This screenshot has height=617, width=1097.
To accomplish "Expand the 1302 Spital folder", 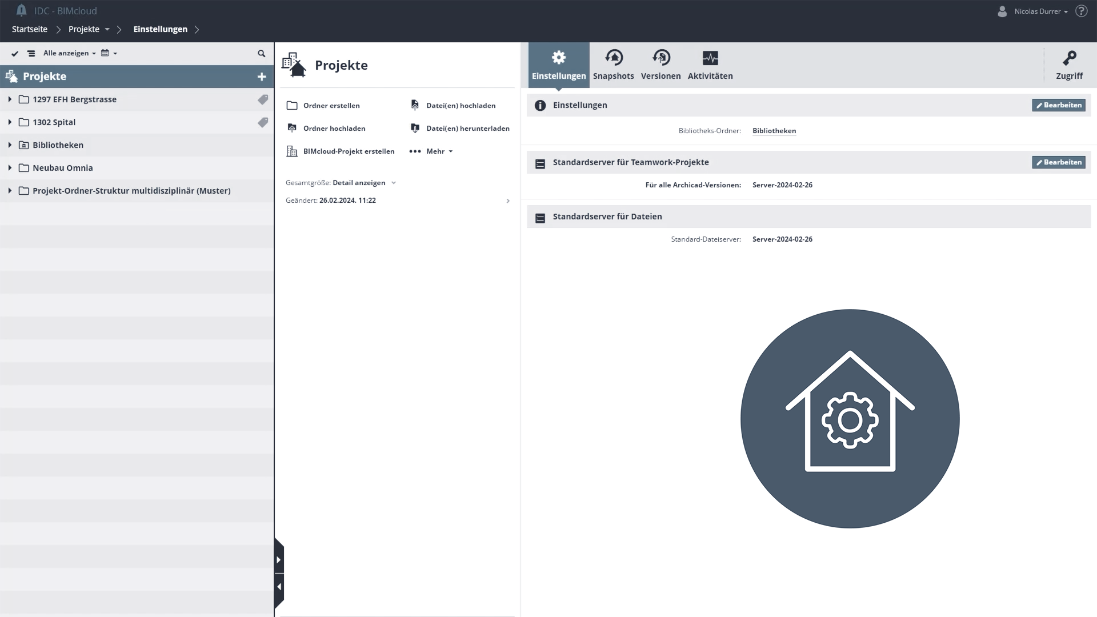I will click(10, 122).
